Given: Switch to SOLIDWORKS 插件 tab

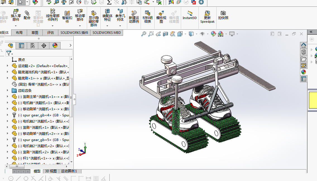Looking at the screenshot, I should coord(74,33).
